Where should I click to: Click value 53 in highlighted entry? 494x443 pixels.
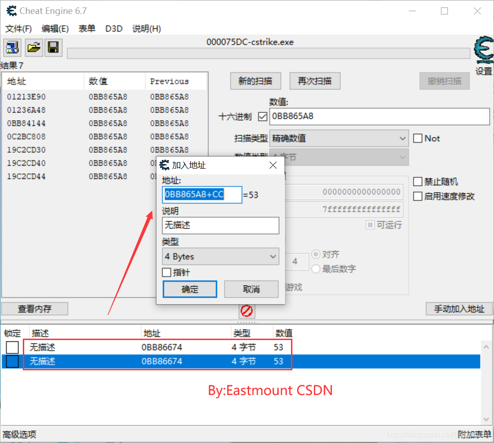click(278, 361)
